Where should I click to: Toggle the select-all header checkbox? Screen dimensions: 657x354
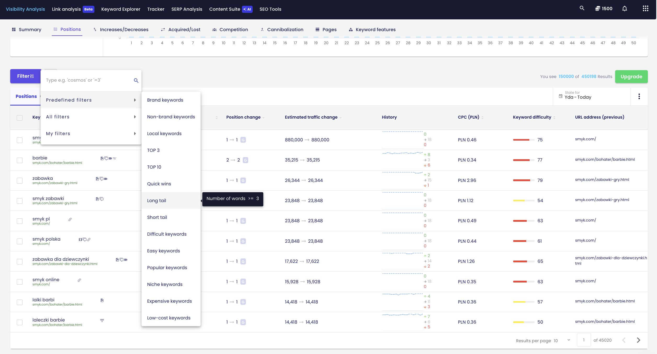[20, 118]
